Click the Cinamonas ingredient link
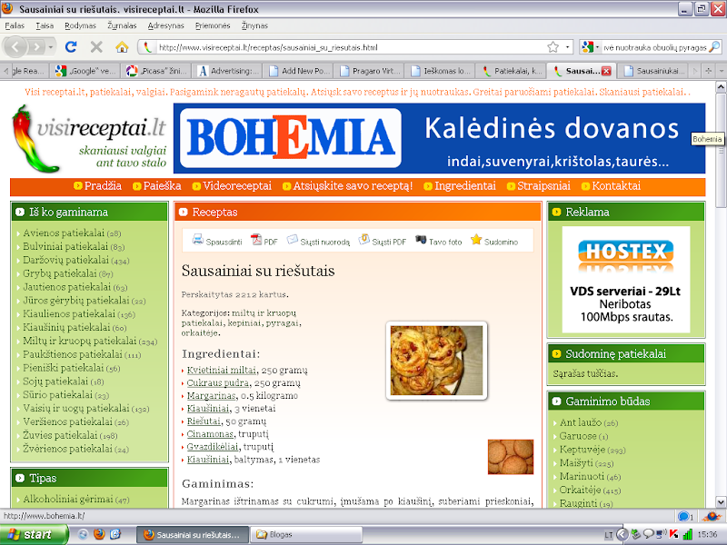This screenshot has width=727, height=545. click(x=210, y=434)
